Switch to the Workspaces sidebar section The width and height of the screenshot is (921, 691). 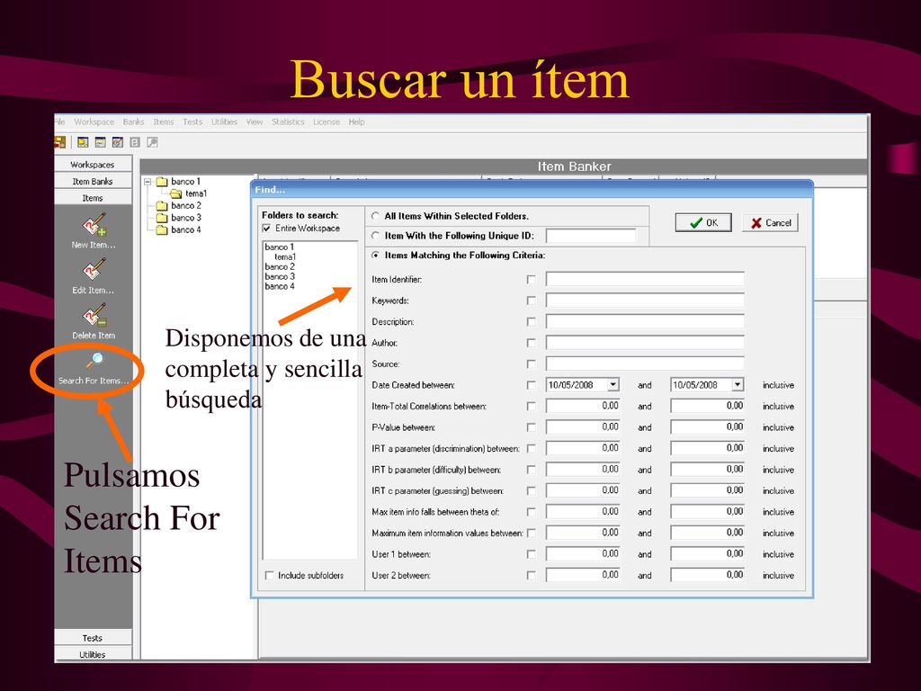(93, 165)
